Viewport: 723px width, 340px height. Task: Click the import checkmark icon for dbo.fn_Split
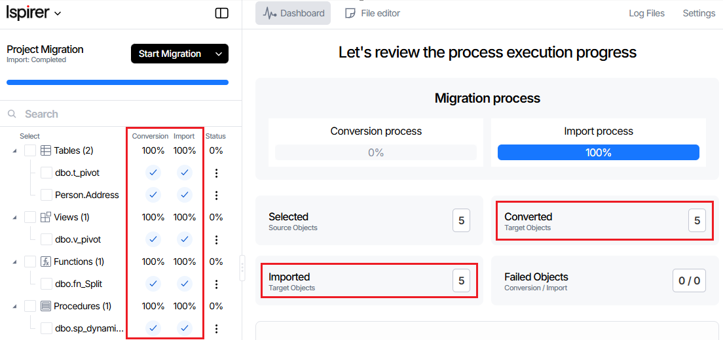(x=185, y=284)
